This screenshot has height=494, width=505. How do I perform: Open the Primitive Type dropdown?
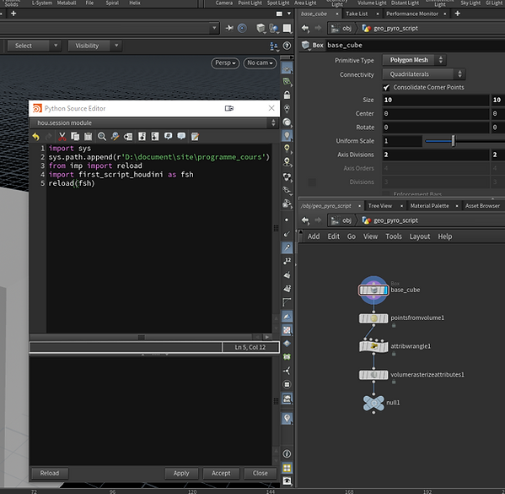(414, 60)
